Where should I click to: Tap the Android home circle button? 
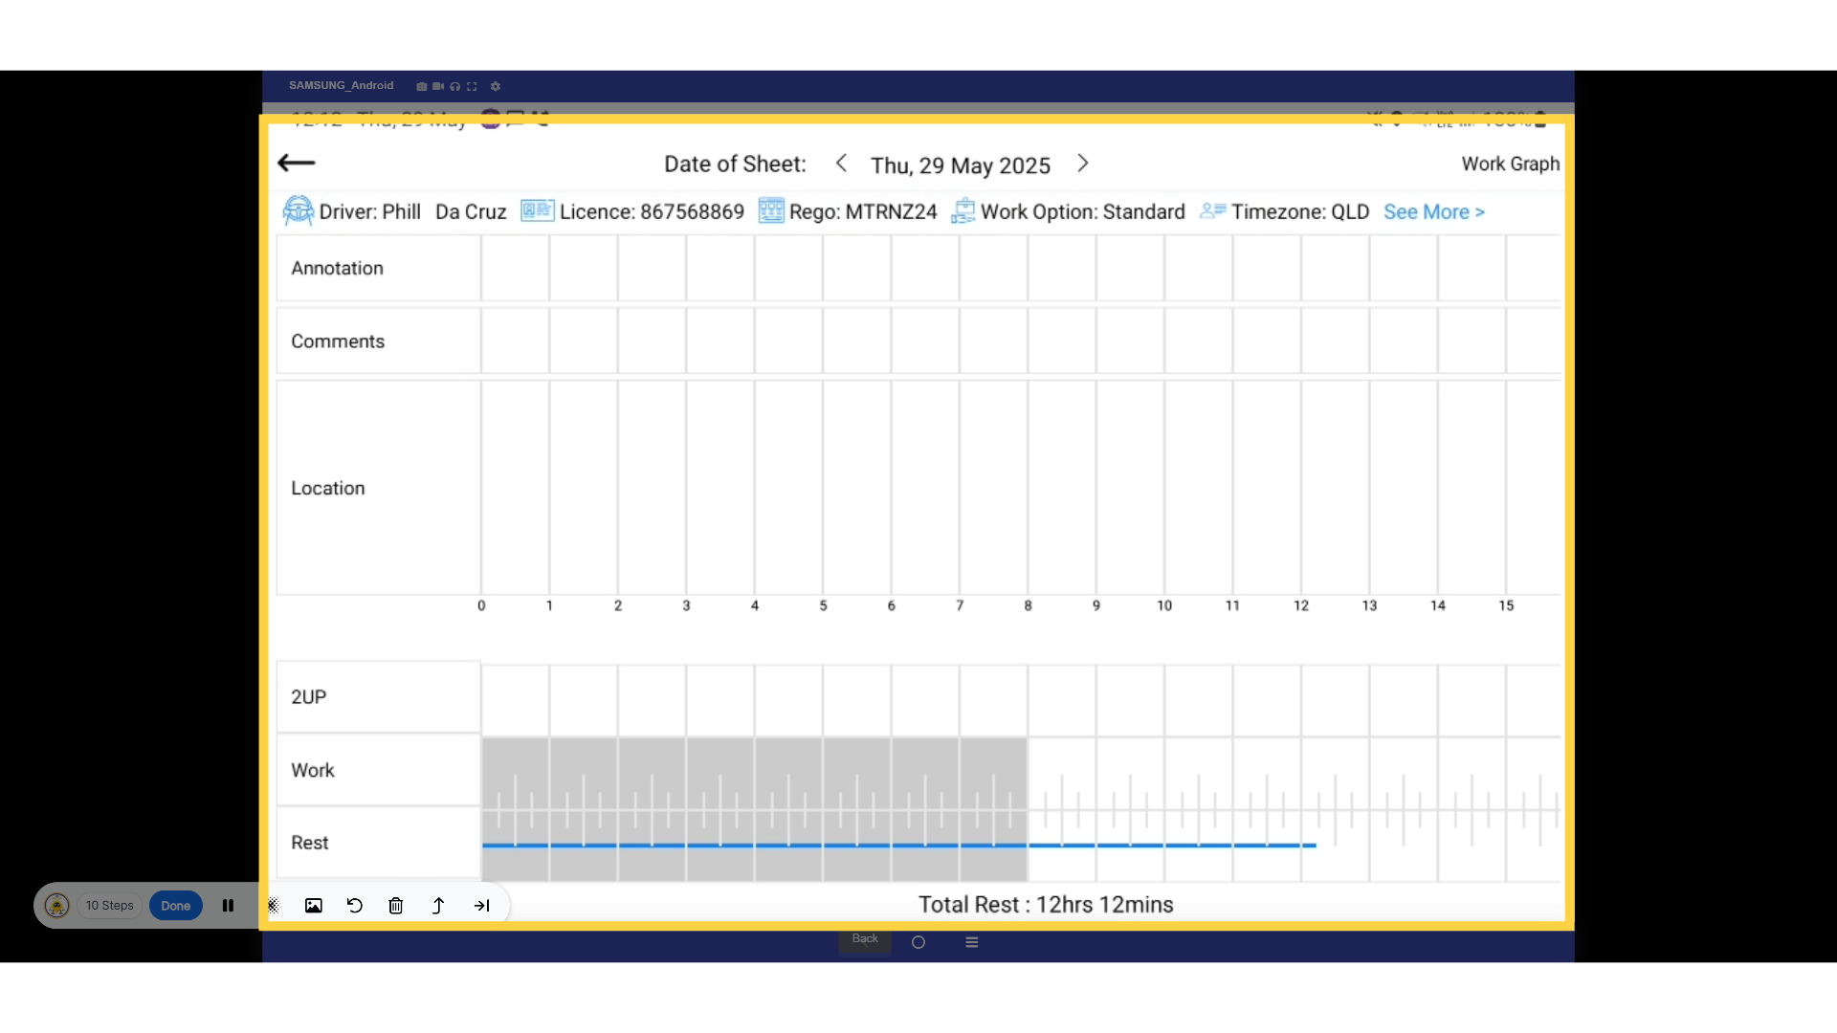tap(918, 942)
